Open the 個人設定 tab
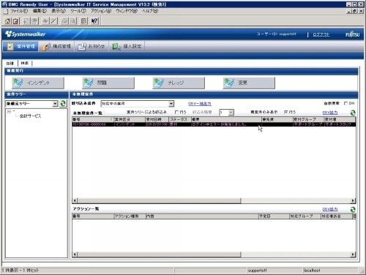The image size is (366, 275). 127,46
